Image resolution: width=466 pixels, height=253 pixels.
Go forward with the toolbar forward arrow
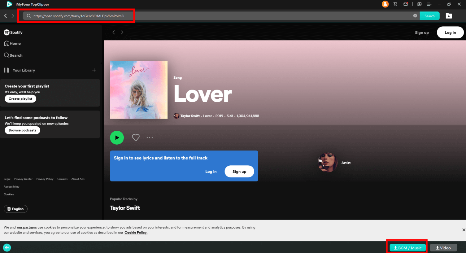[13, 16]
